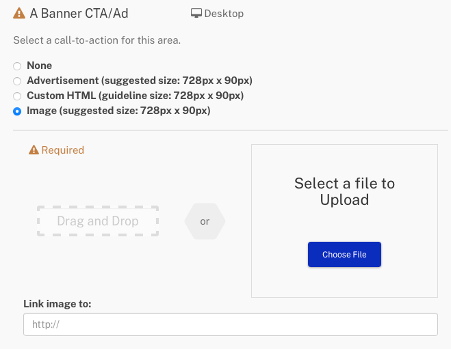Click the Advertisement suggested size label
Viewport: 451px width, 349px height.
[x=140, y=81]
